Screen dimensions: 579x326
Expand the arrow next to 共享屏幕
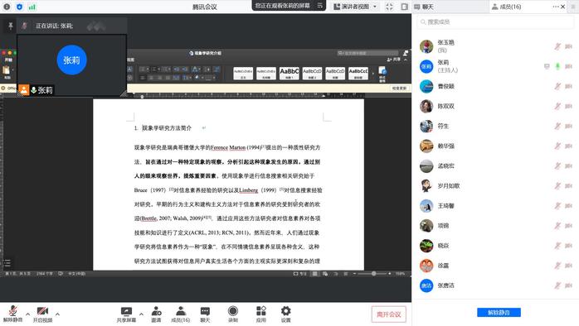tap(141, 314)
